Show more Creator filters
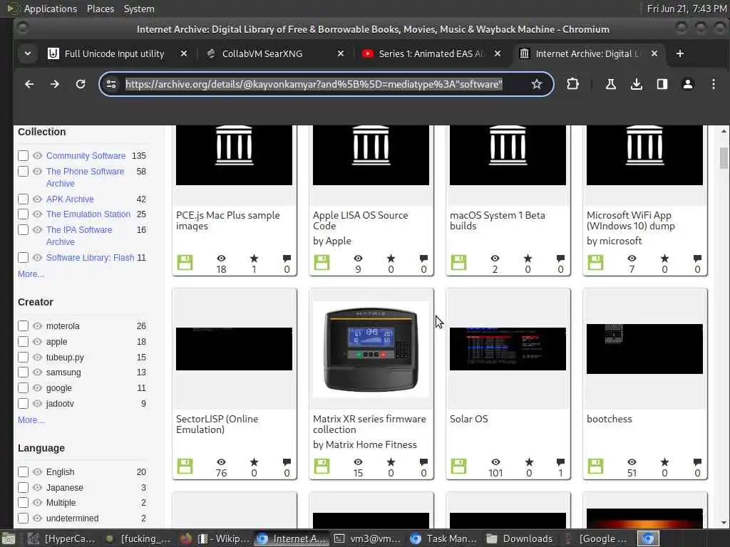The height and width of the screenshot is (547, 730). point(31,420)
